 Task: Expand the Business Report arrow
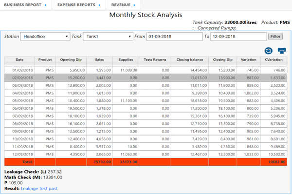tap(45, 5)
